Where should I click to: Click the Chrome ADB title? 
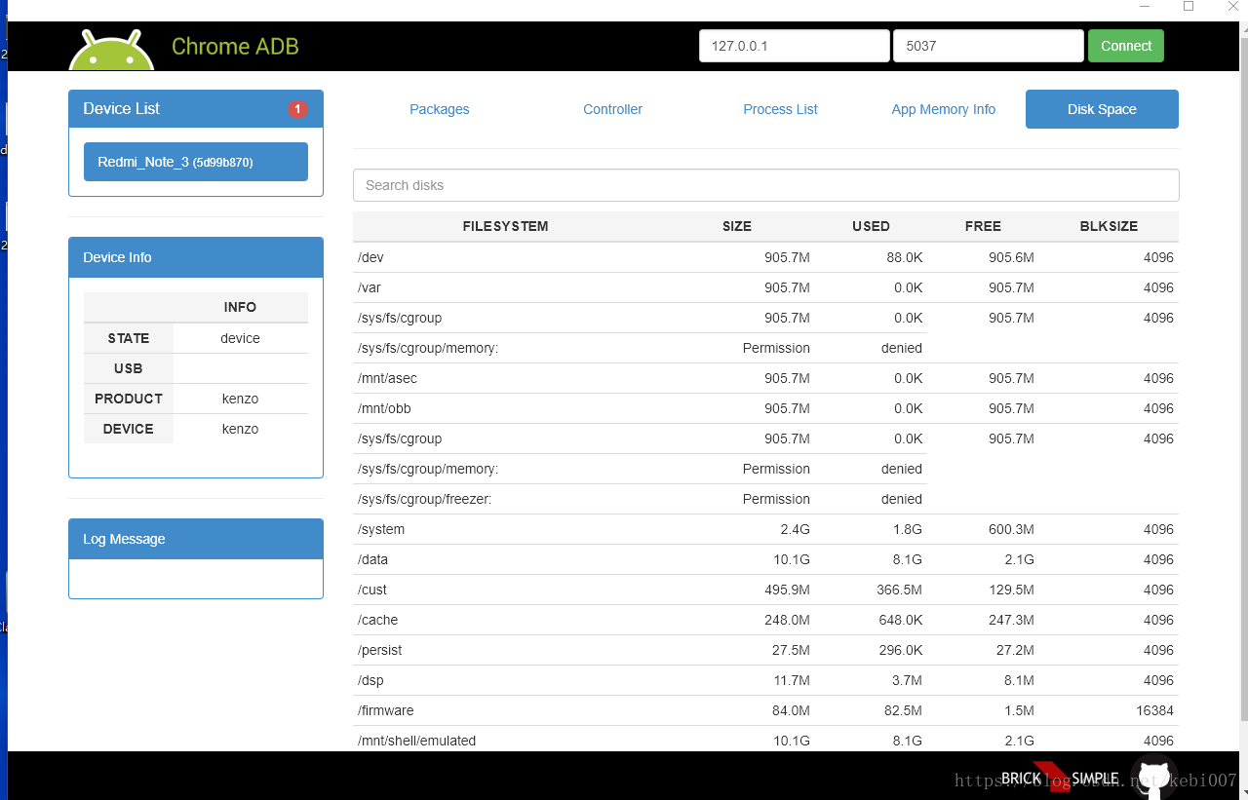[235, 46]
